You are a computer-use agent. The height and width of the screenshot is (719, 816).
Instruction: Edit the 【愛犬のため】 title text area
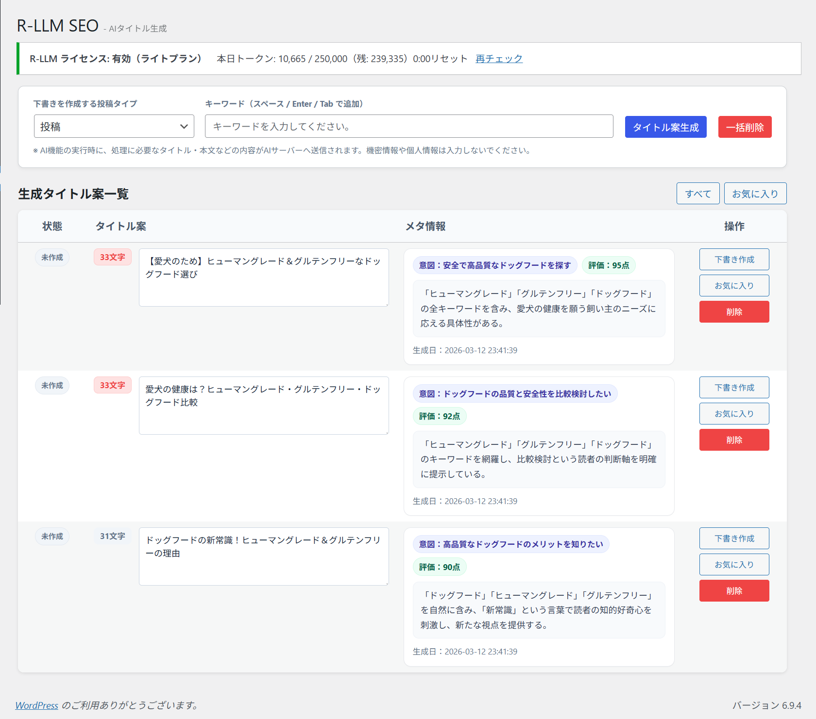[264, 278]
